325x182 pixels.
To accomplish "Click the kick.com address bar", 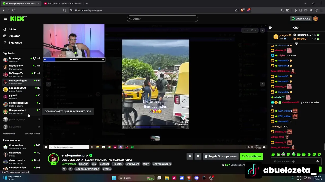I will coord(152,10).
